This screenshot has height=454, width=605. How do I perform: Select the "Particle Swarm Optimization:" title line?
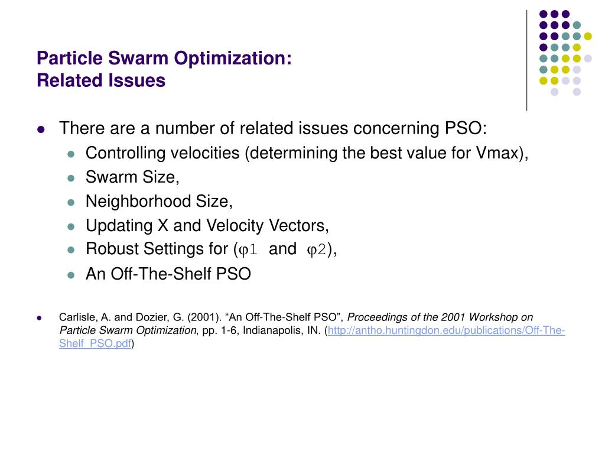pos(164,58)
